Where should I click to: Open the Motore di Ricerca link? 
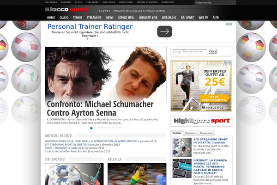(x=147, y=2)
